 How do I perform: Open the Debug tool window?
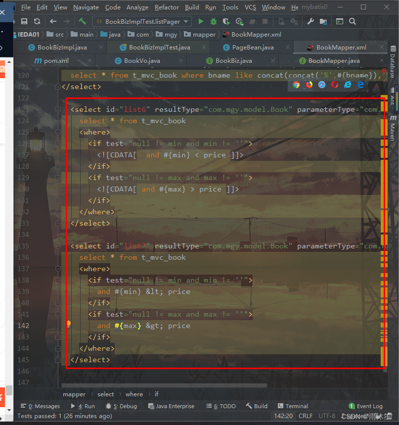pyautogui.click(x=121, y=406)
